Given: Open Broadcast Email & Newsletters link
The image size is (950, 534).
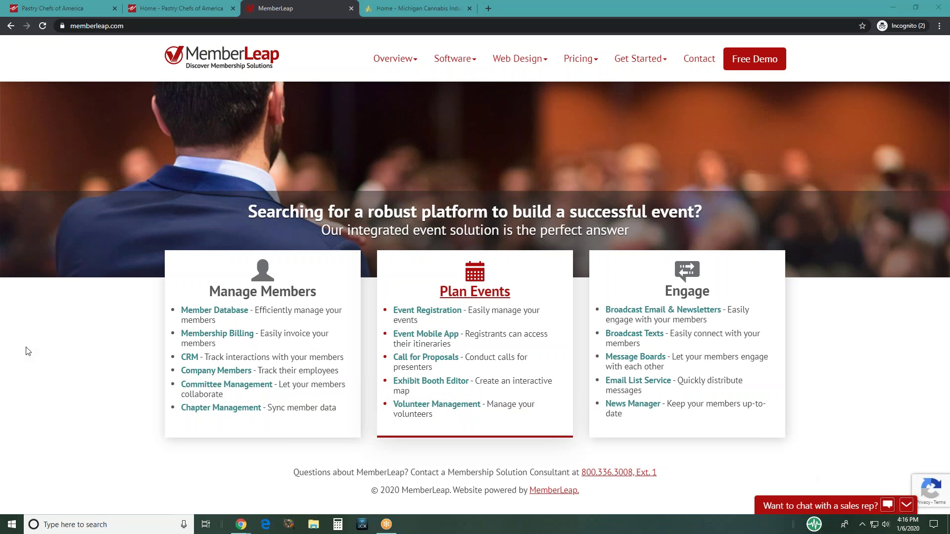Looking at the screenshot, I should pyautogui.click(x=663, y=310).
